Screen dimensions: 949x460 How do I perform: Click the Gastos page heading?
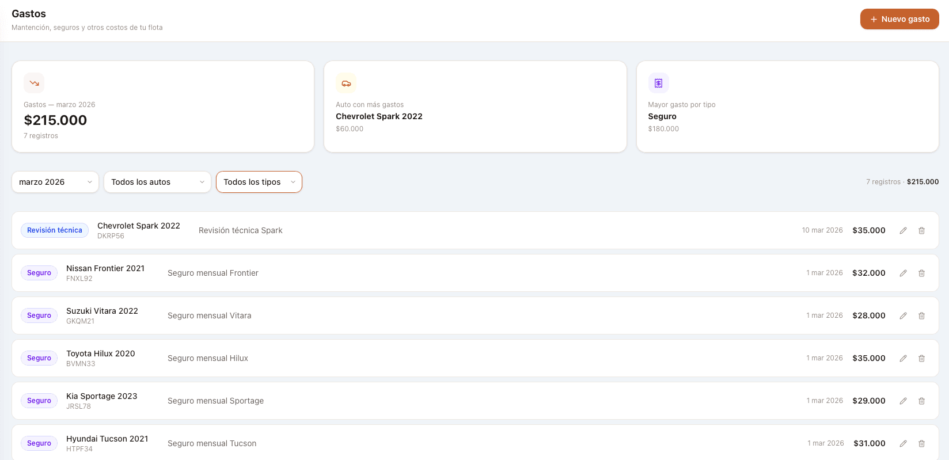click(29, 14)
